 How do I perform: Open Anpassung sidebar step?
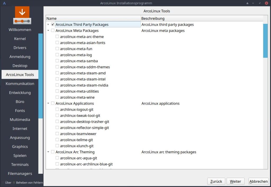pos(20,138)
